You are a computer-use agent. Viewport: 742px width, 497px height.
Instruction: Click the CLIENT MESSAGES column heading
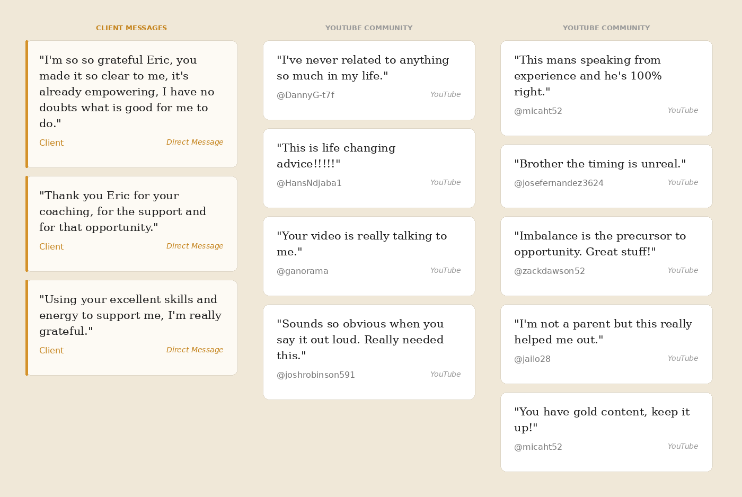tap(131, 28)
